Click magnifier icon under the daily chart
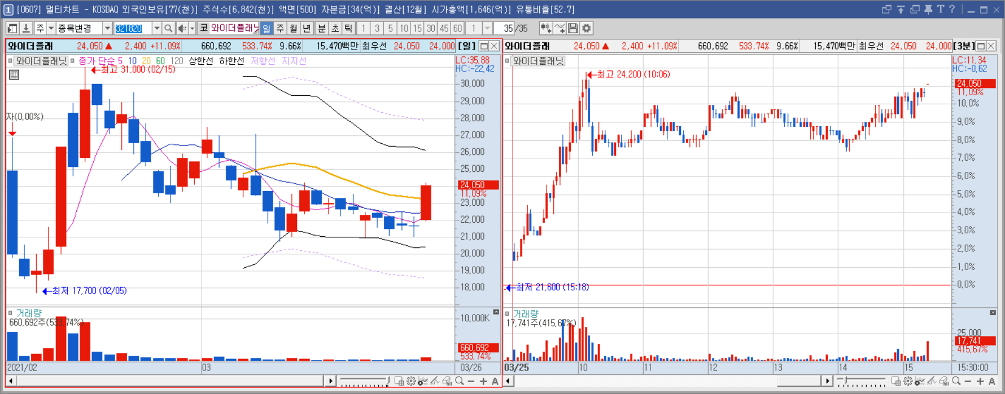Screen dimensions: 1005x394 coord(460,381)
